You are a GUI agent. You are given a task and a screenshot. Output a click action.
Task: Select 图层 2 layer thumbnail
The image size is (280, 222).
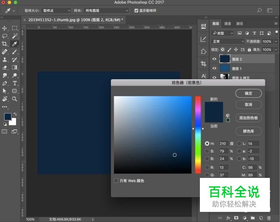pyautogui.click(x=225, y=59)
